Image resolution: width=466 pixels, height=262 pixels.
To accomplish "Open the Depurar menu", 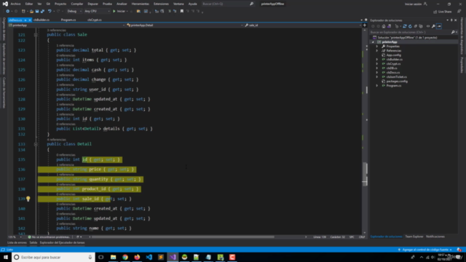I will tap(92, 4).
